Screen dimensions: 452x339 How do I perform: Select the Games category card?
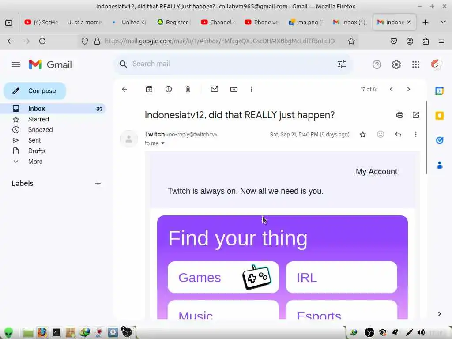(x=223, y=277)
